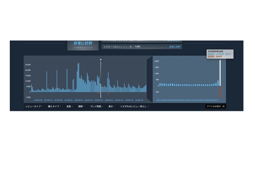Viewport: 255px width, 177px height.
Task: Click the 25,000 y-axis label
Action: pyautogui.click(x=28, y=65)
